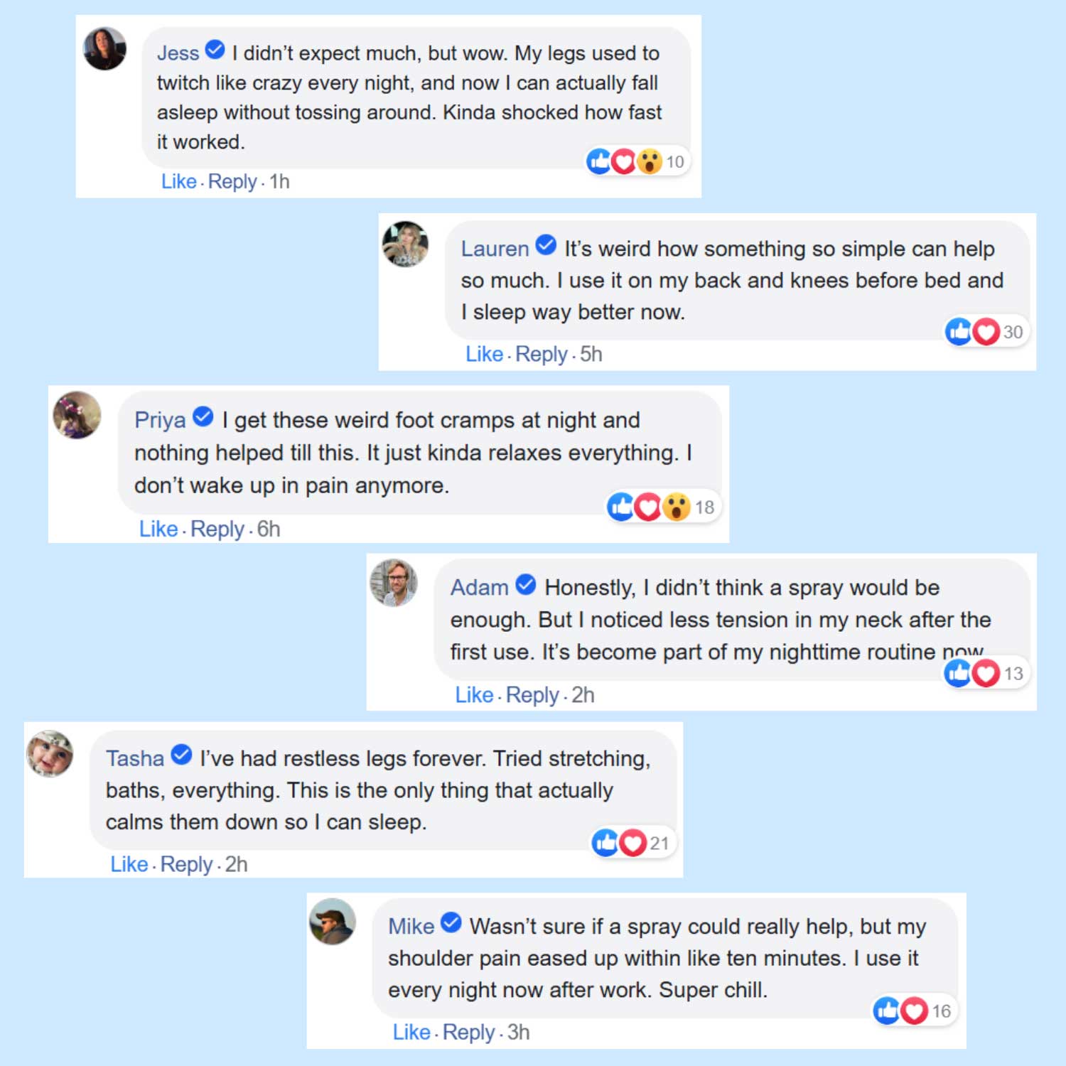Reply to Lauren's comment
Image resolution: width=1066 pixels, height=1066 pixels.
tap(541, 354)
